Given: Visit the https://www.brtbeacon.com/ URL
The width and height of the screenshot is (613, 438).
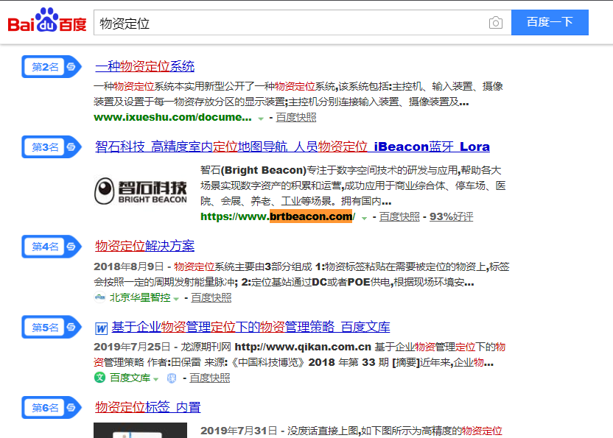Looking at the screenshot, I should pos(278,216).
